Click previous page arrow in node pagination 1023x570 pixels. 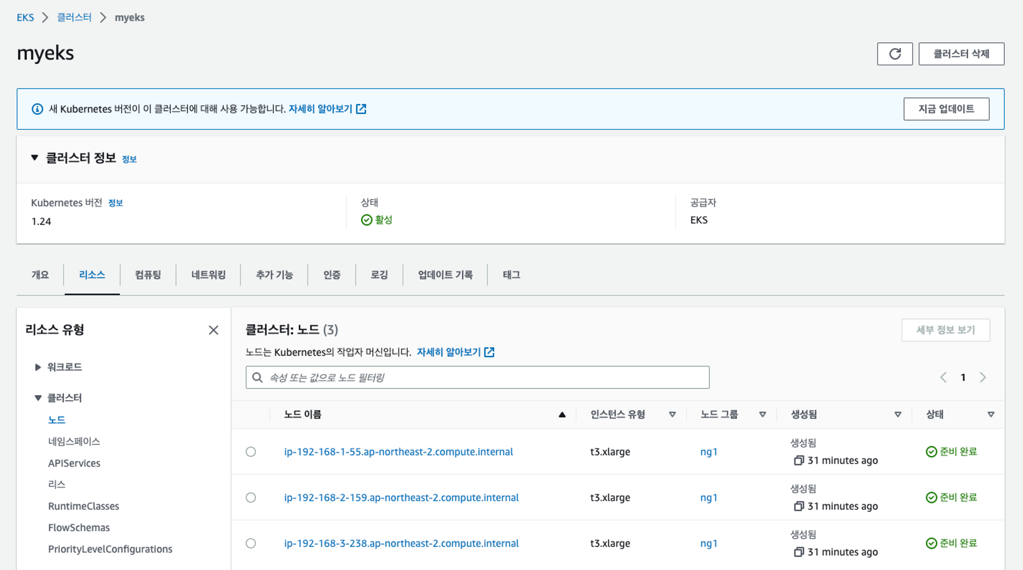pyautogui.click(x=943, y=377)
